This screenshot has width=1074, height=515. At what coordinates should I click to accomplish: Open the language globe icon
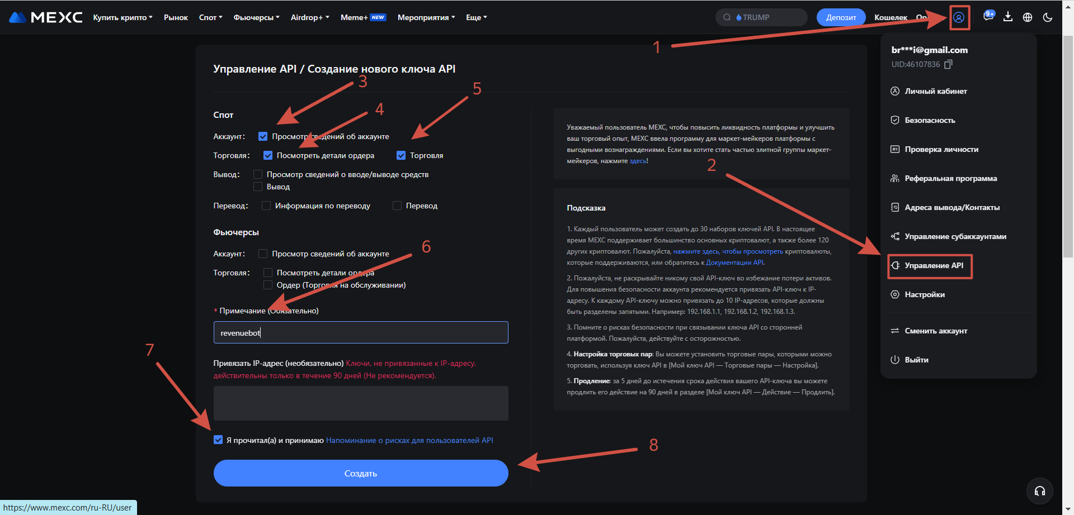tap(1028, 17)
